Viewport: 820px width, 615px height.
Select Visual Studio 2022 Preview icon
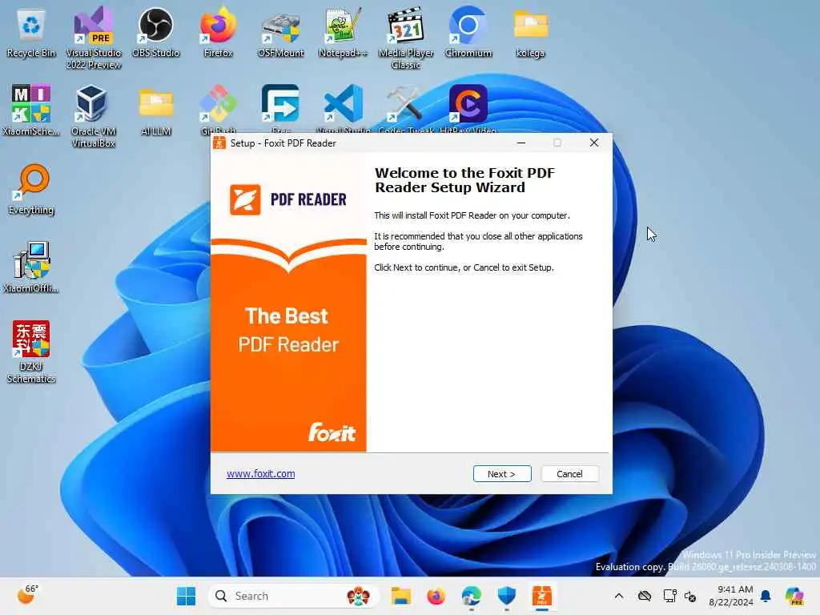tap(94, 38)
